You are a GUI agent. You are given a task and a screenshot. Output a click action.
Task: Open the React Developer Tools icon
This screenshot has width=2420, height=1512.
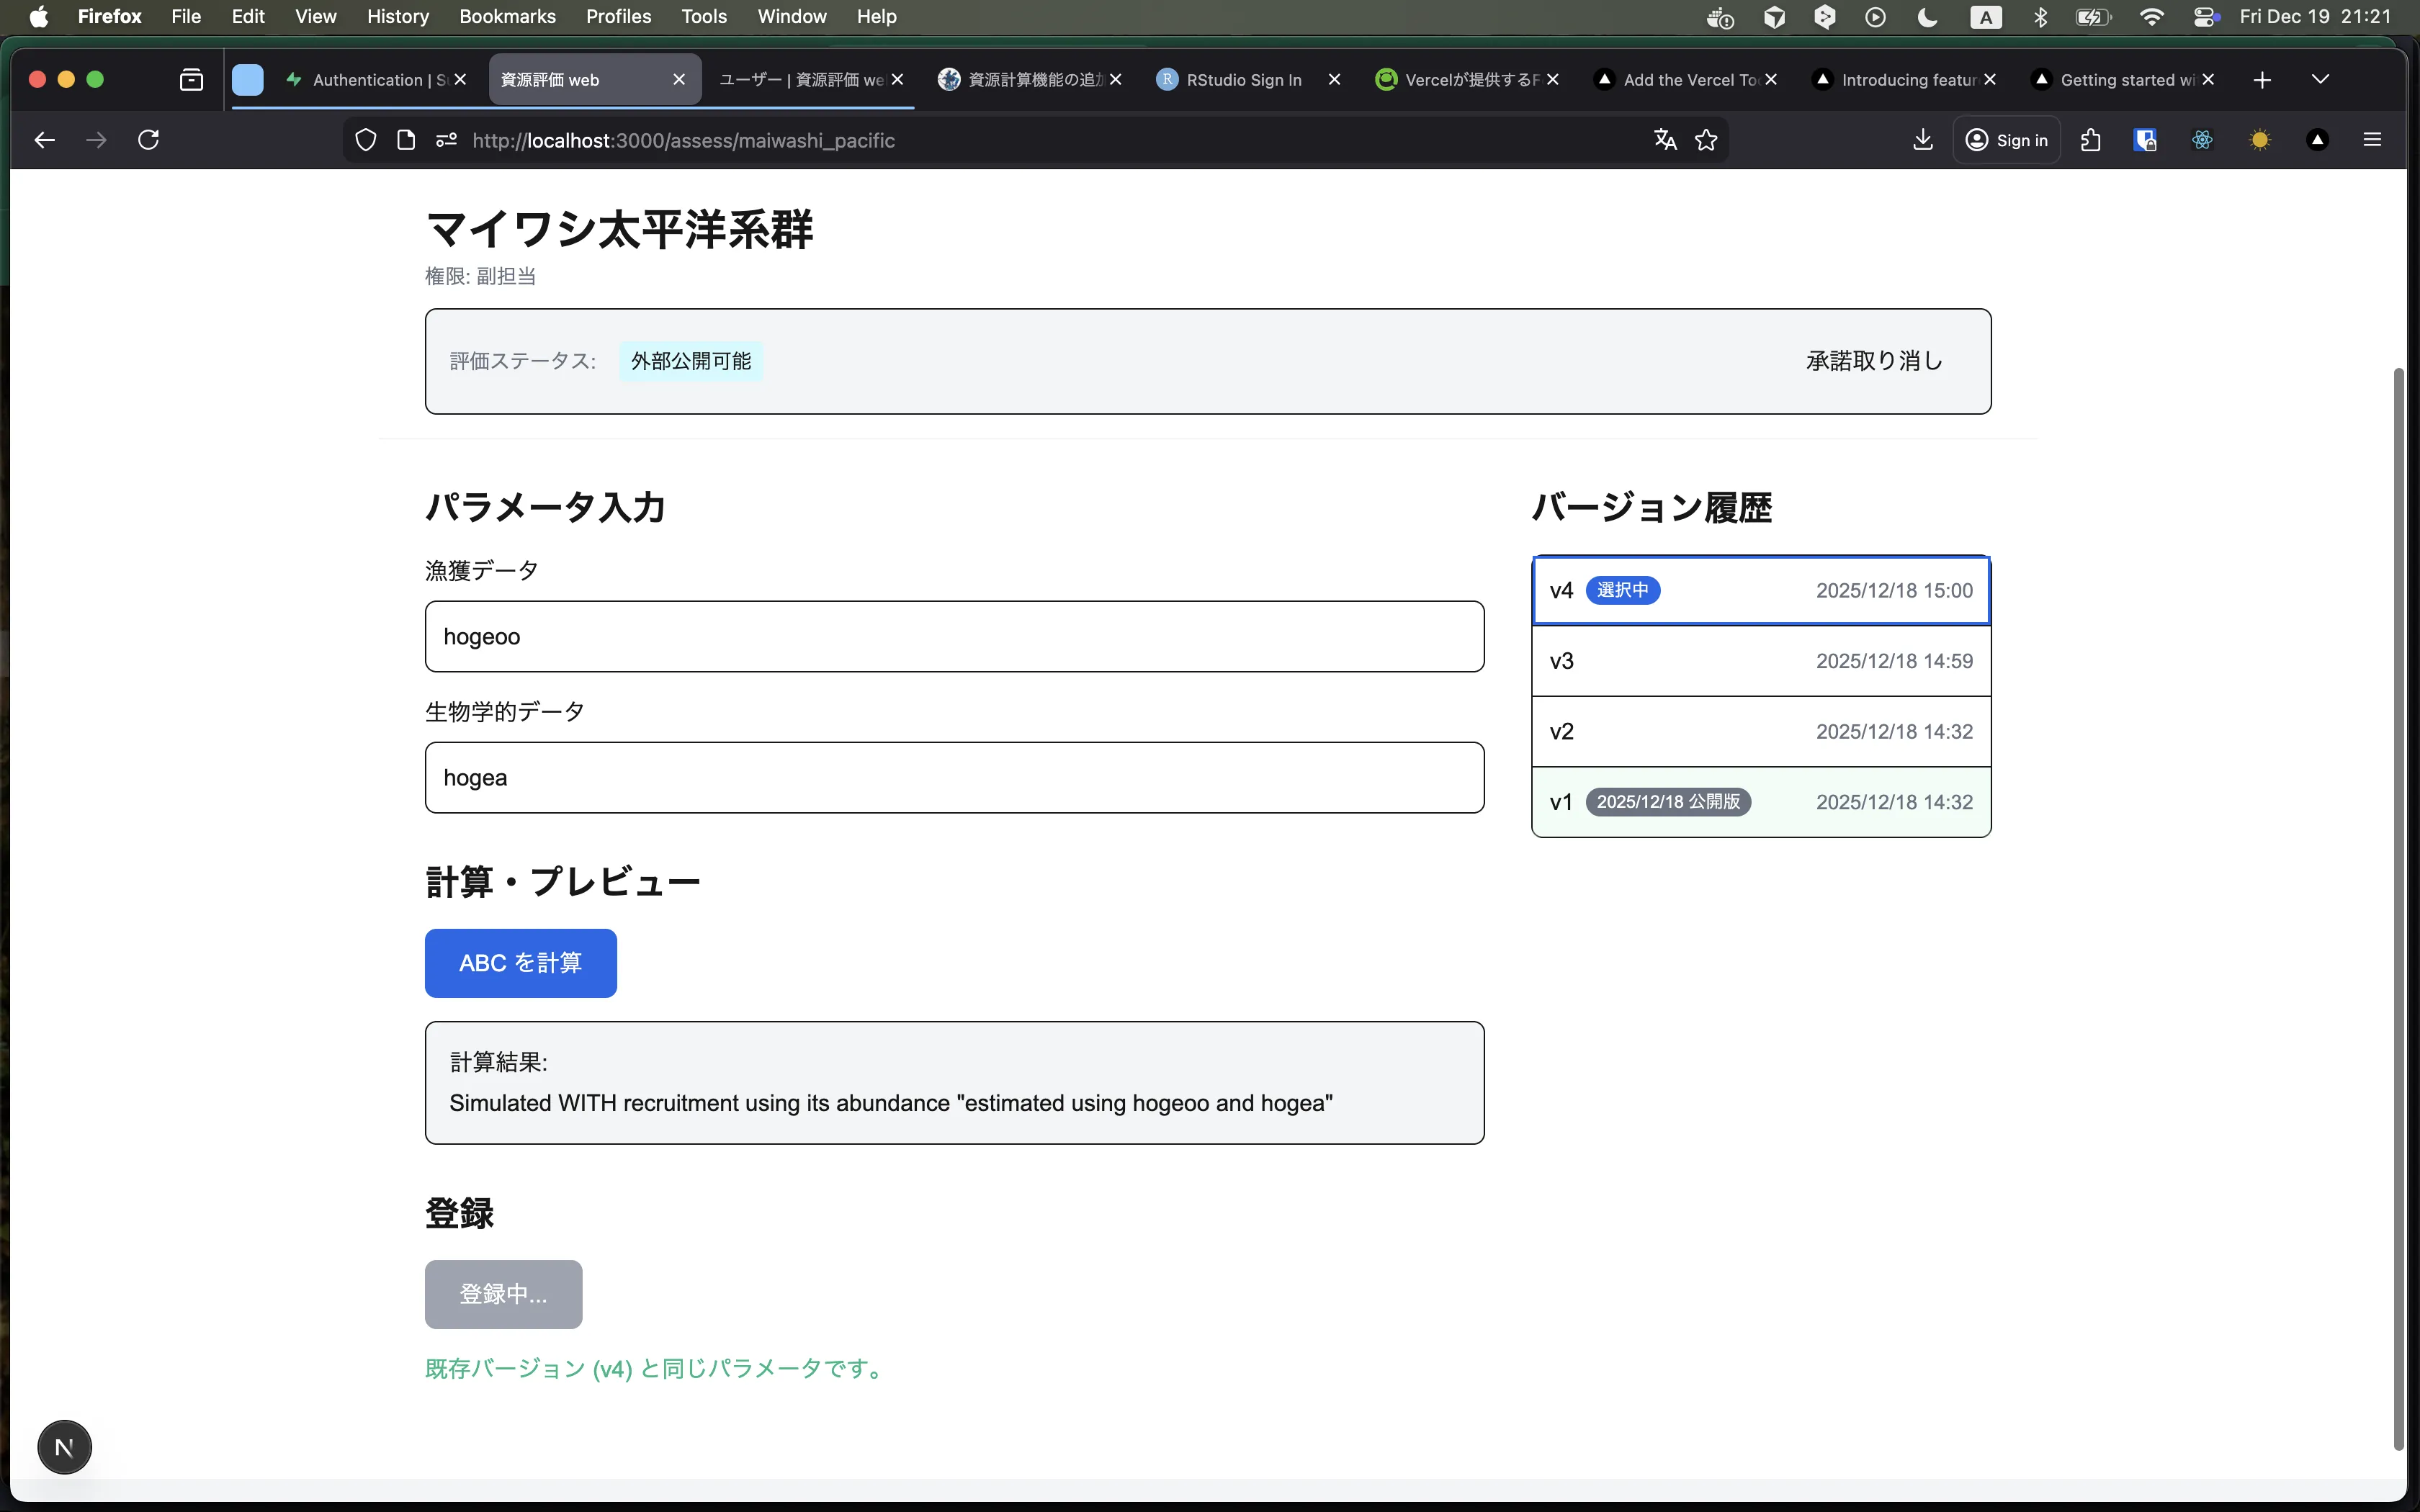click(x=2203, y=139)
